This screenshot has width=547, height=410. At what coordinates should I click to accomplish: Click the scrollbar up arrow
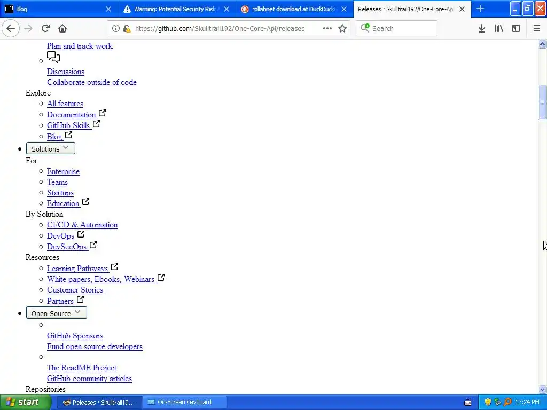pyautogui.click(x=542, y=44)
